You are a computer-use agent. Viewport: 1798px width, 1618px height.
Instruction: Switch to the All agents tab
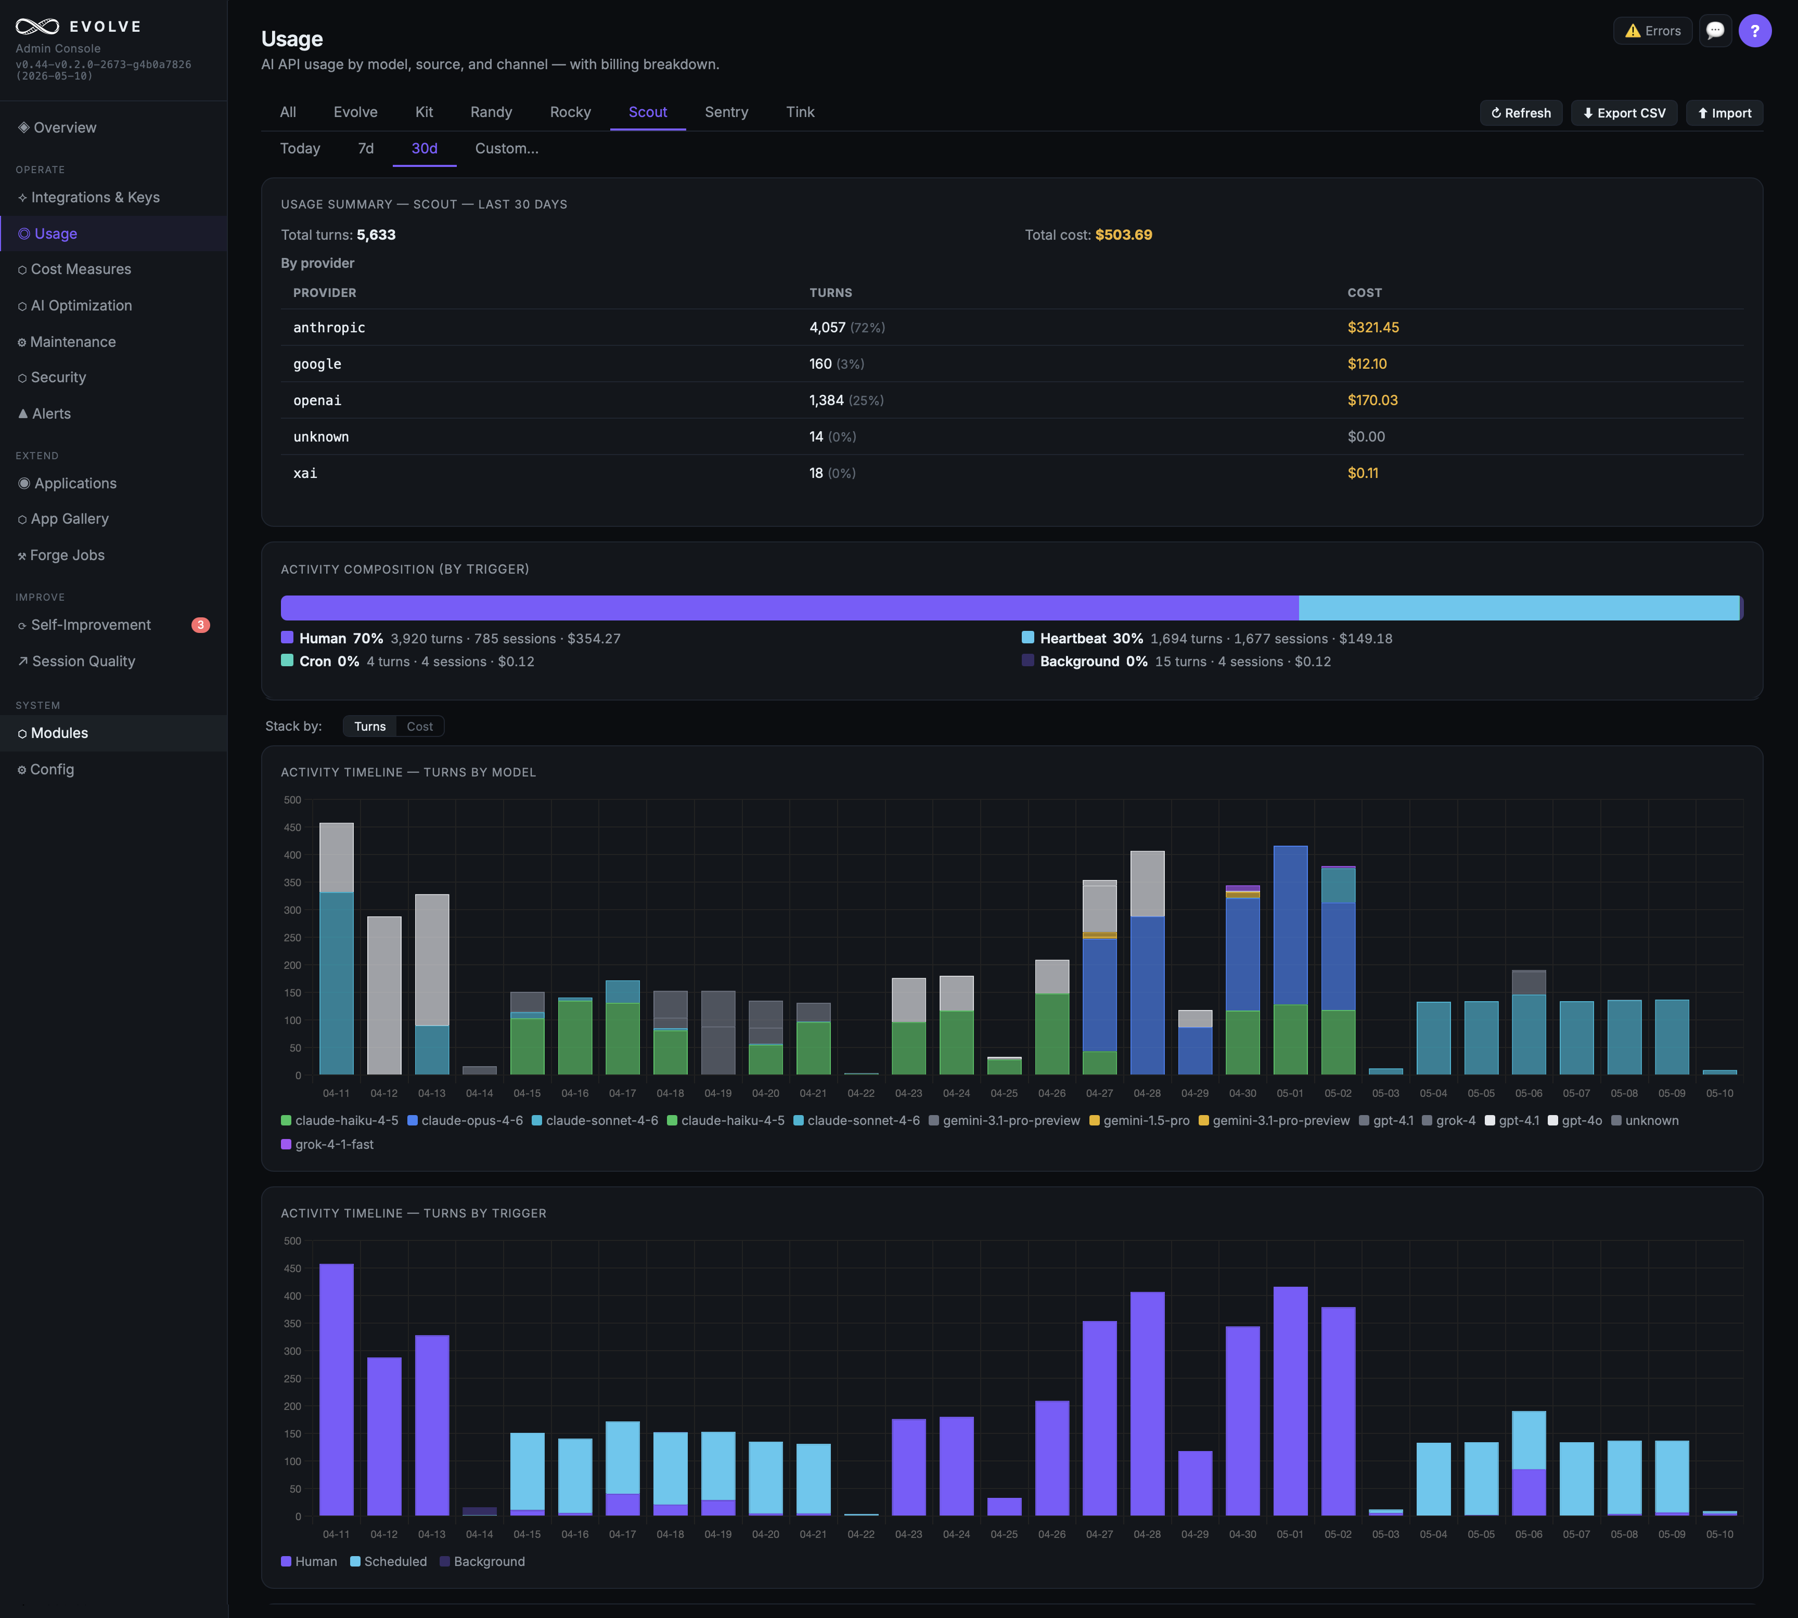click(x=288, y=112)
